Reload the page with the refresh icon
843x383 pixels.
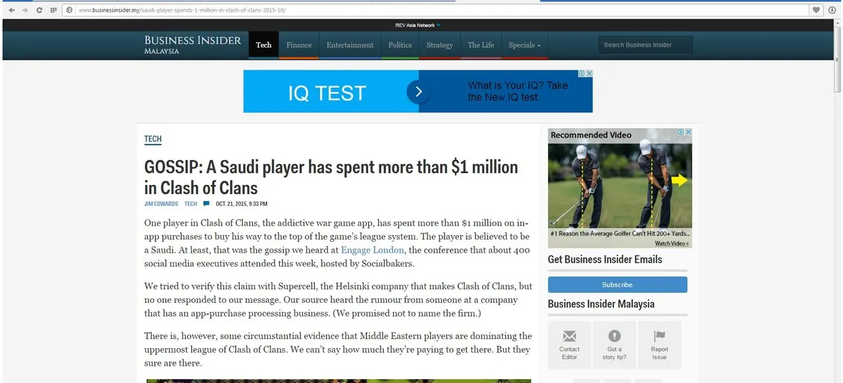40,10
